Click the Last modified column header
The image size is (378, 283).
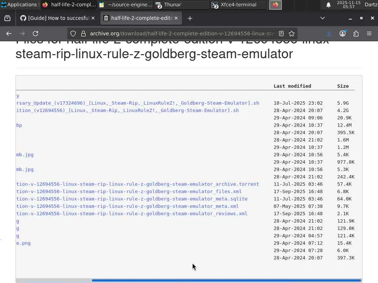tap(292, 86)
